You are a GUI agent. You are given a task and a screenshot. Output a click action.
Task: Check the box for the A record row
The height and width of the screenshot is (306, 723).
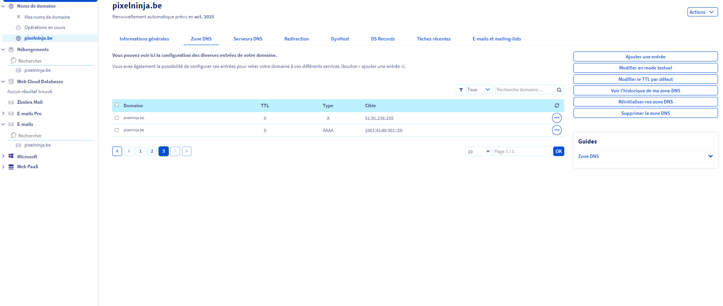point(117,118)
